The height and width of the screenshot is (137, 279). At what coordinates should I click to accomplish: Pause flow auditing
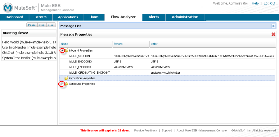click(32, 25)
